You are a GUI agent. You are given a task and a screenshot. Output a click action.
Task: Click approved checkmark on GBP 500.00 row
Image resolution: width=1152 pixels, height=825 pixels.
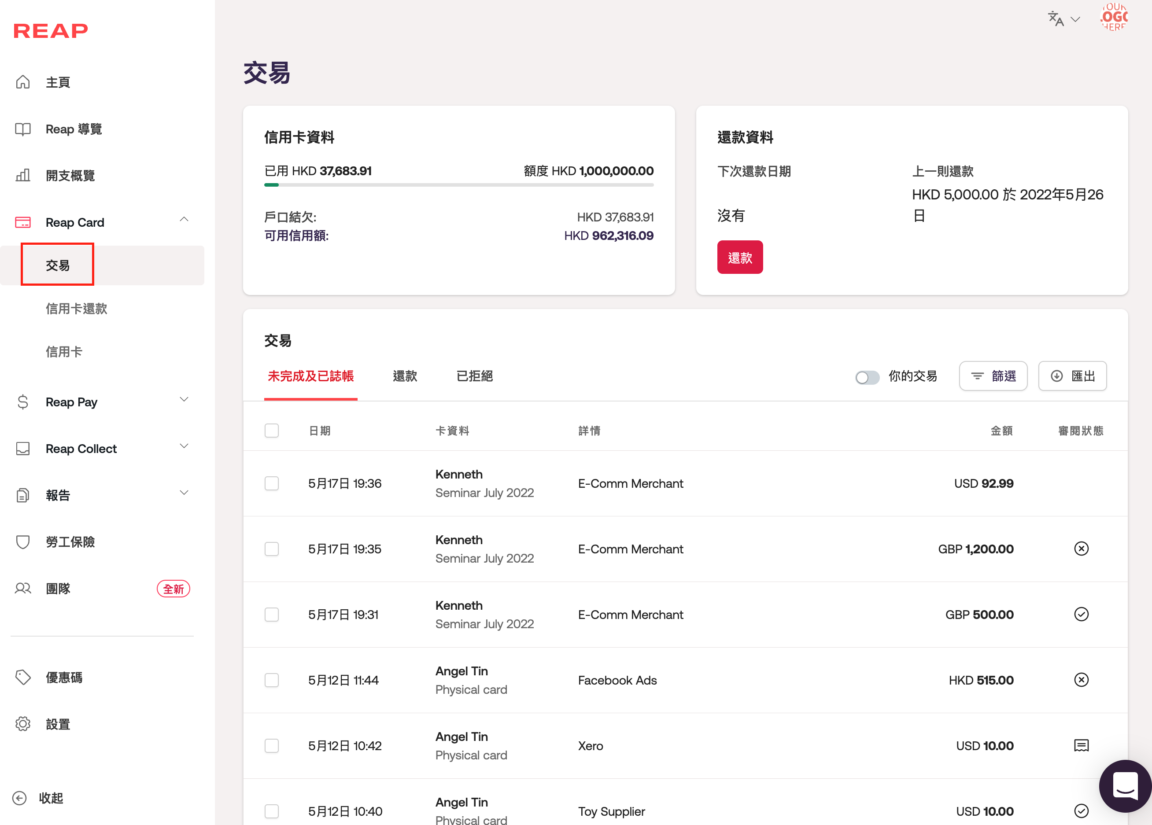pos(1081,614)
